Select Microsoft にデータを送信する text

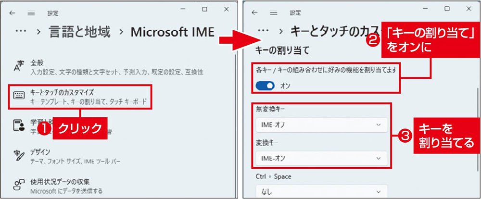(x=66, y=191)
